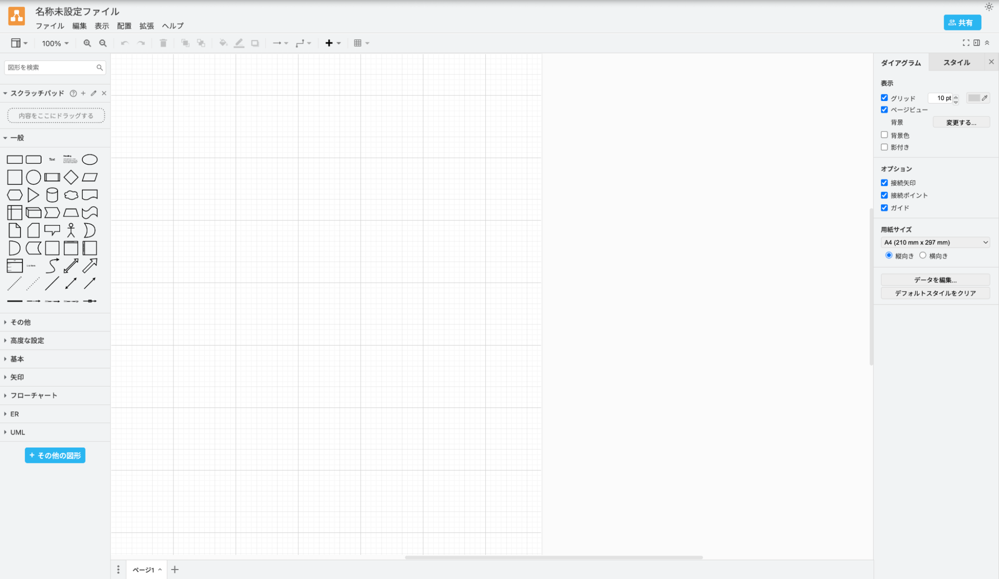Expand the フローチャート shape section
This screenshot has width=999, height=579.
55,395
